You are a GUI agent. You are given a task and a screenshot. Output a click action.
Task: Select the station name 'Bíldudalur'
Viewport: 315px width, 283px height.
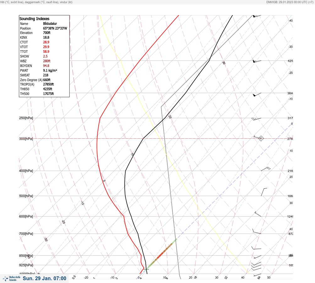point(50,24)
